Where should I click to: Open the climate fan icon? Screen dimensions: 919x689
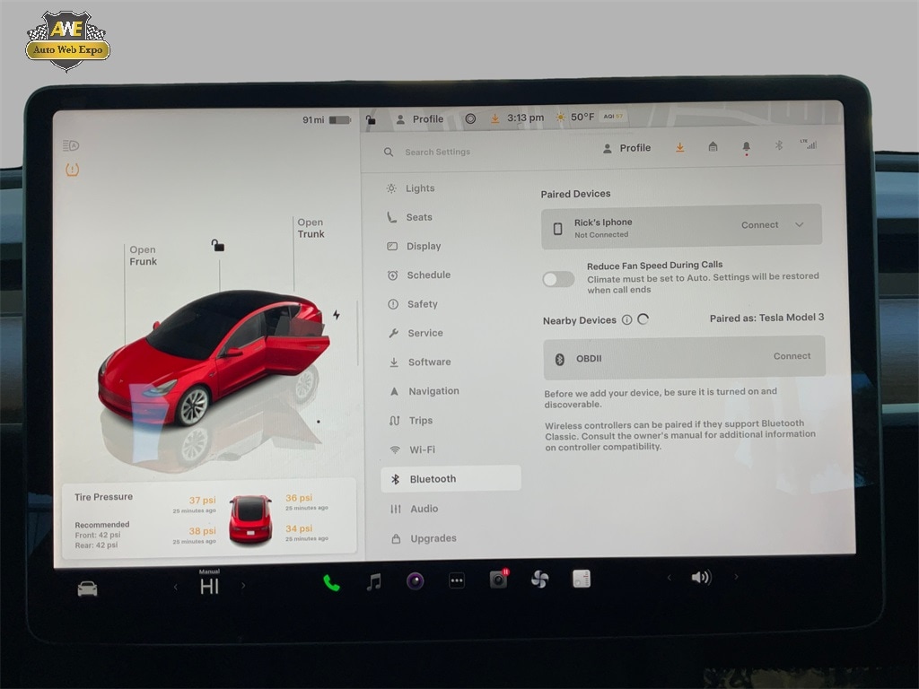539,579
